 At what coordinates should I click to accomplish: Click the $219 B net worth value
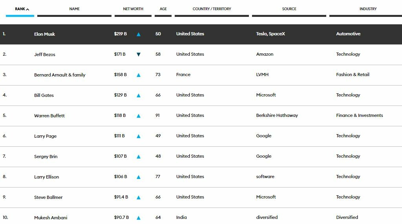click(121, 34)
